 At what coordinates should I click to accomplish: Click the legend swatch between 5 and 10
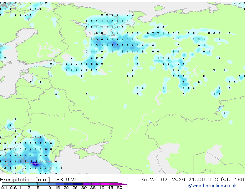pos(42,184)
